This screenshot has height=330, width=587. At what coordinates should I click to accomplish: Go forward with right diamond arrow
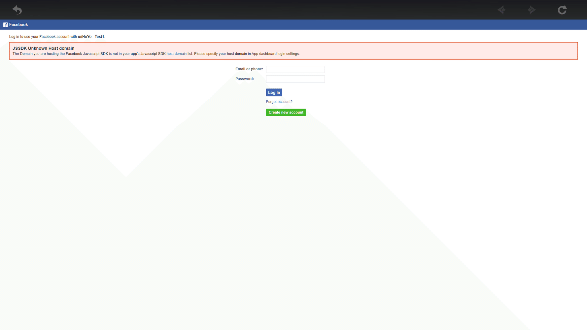tap(531, 10)
